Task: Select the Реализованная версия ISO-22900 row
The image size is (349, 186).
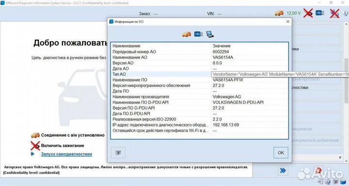Action: pos(199,119)
